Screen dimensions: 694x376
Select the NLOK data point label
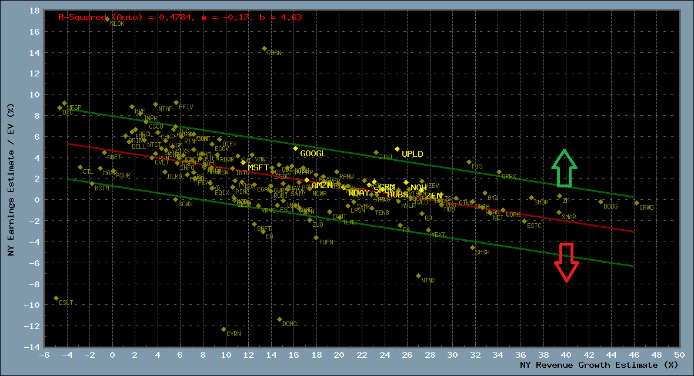[x=117, y=24]
